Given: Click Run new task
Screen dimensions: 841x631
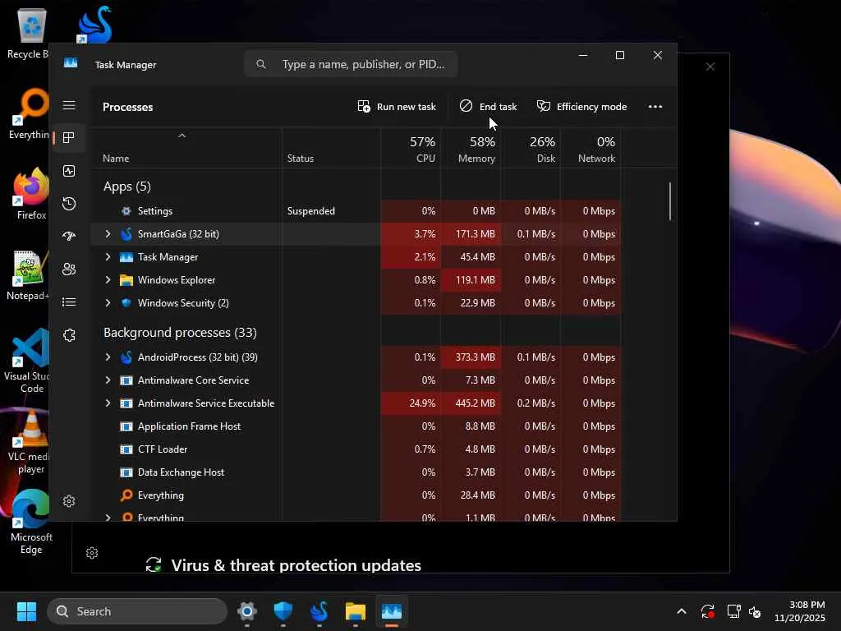Looking at the screenshot, I should click(x=397, y=107).
